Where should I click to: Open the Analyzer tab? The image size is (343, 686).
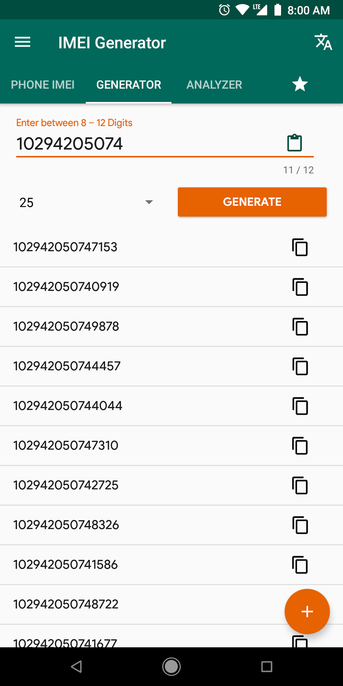point(214,85)
